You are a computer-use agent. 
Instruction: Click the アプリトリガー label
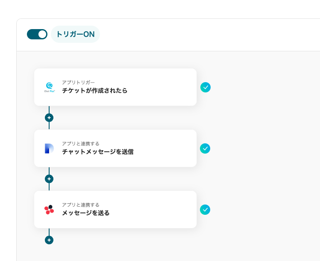(x=78, y=83)
